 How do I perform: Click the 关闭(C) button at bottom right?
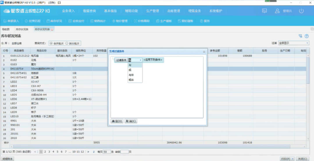[x=302, y=159]
